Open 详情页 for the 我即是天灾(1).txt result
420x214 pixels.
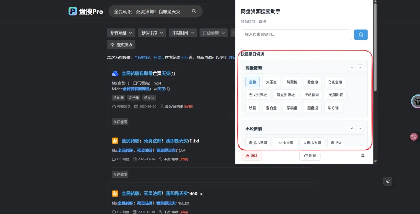click(120, 175)
